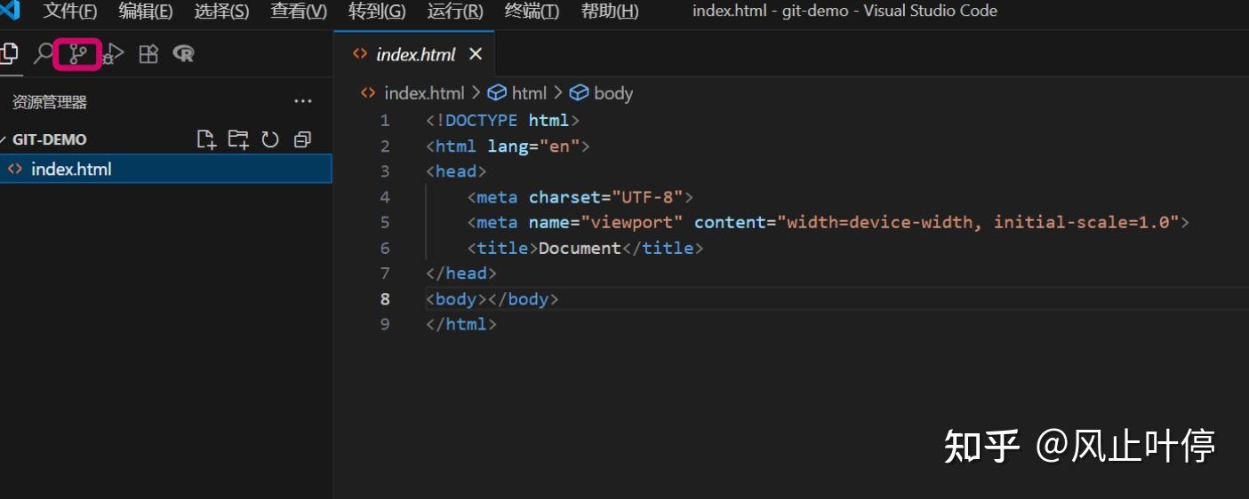This screenshot has width=1249, height=499.
Task: Open the 运行(R) menu
Action: click(455, 12)
